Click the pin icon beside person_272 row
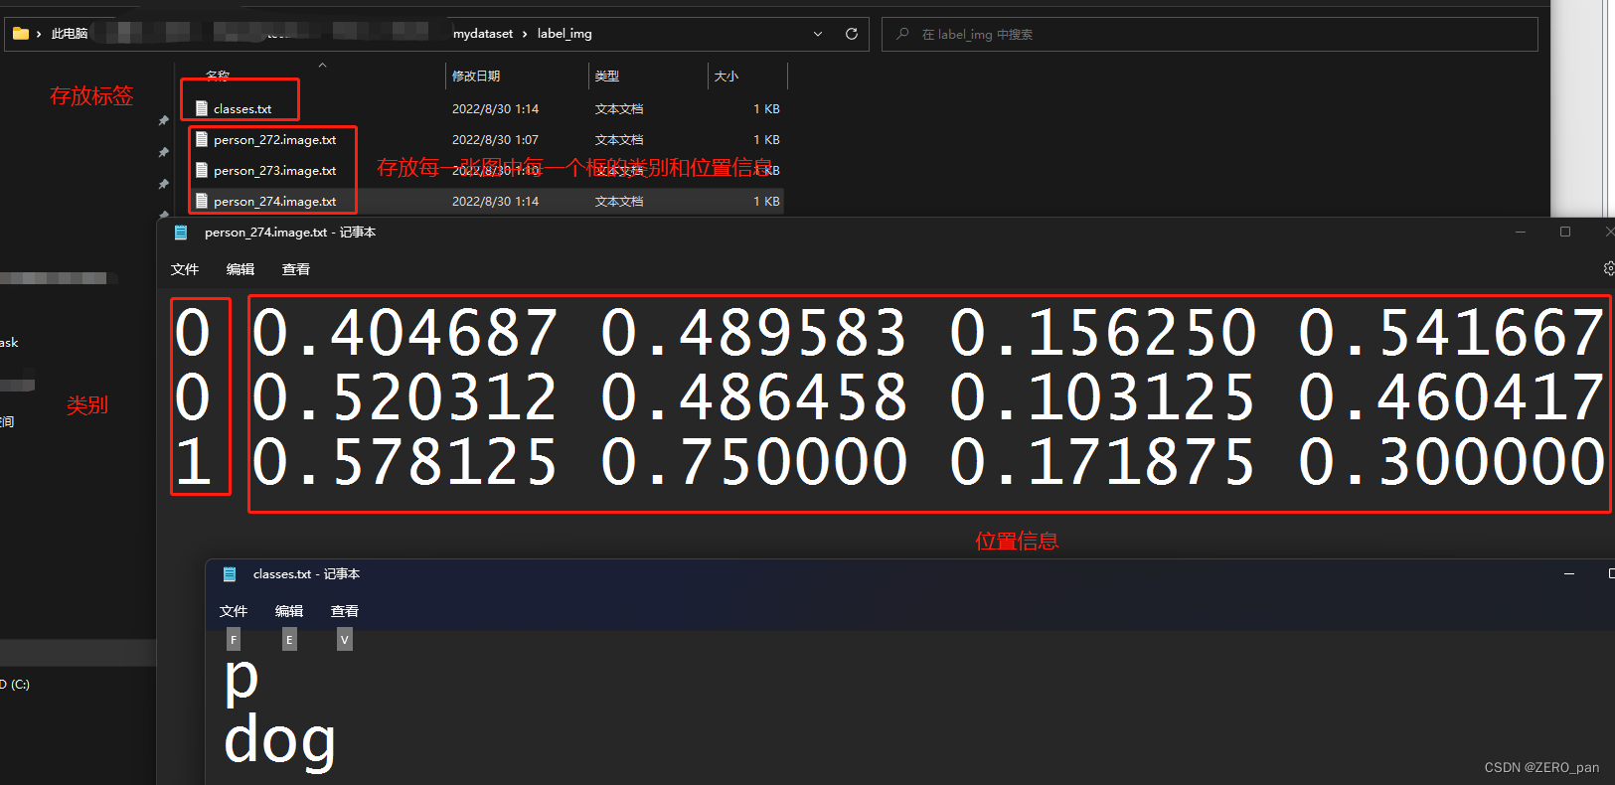This screenshot has height=785, width=1615. coord(163,153)
